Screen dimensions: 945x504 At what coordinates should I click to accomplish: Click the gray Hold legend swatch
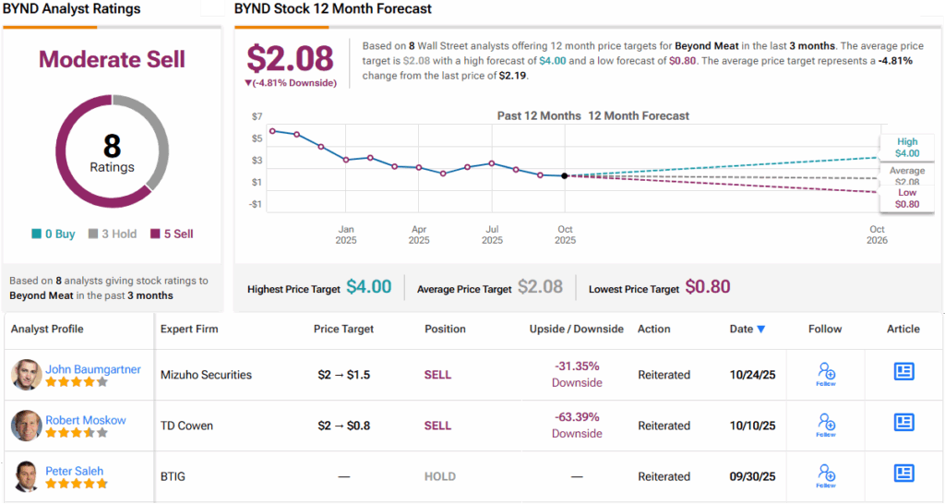click(93, 234)
